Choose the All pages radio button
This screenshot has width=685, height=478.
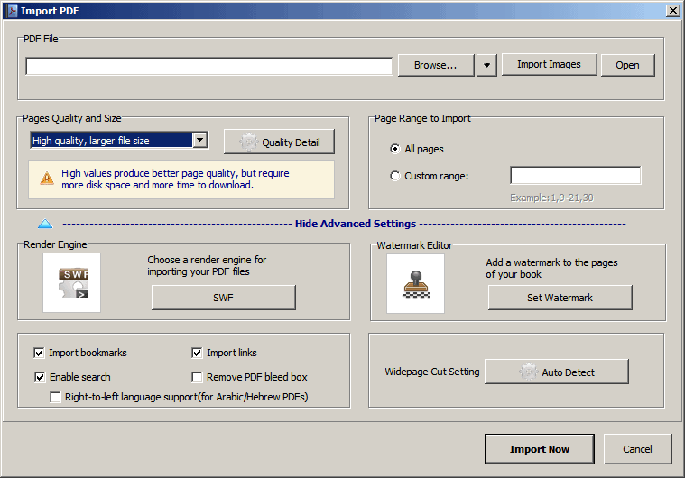(x=395, y=149)
